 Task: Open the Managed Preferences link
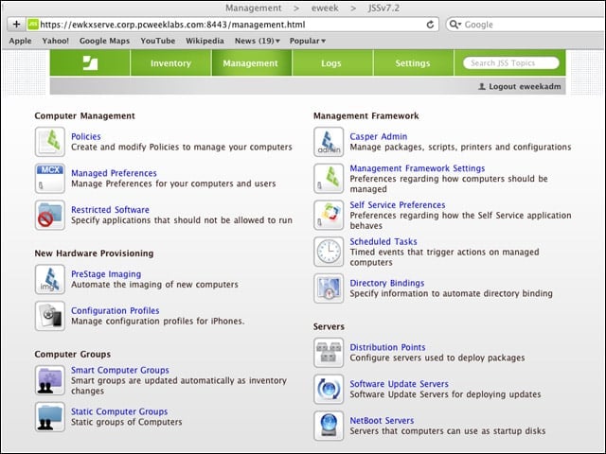tap(114, 173)
